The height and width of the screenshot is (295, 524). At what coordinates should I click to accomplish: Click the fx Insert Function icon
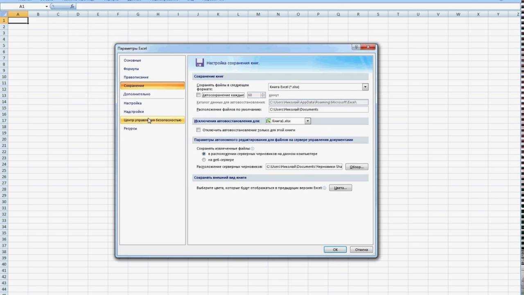coord(72,7)
